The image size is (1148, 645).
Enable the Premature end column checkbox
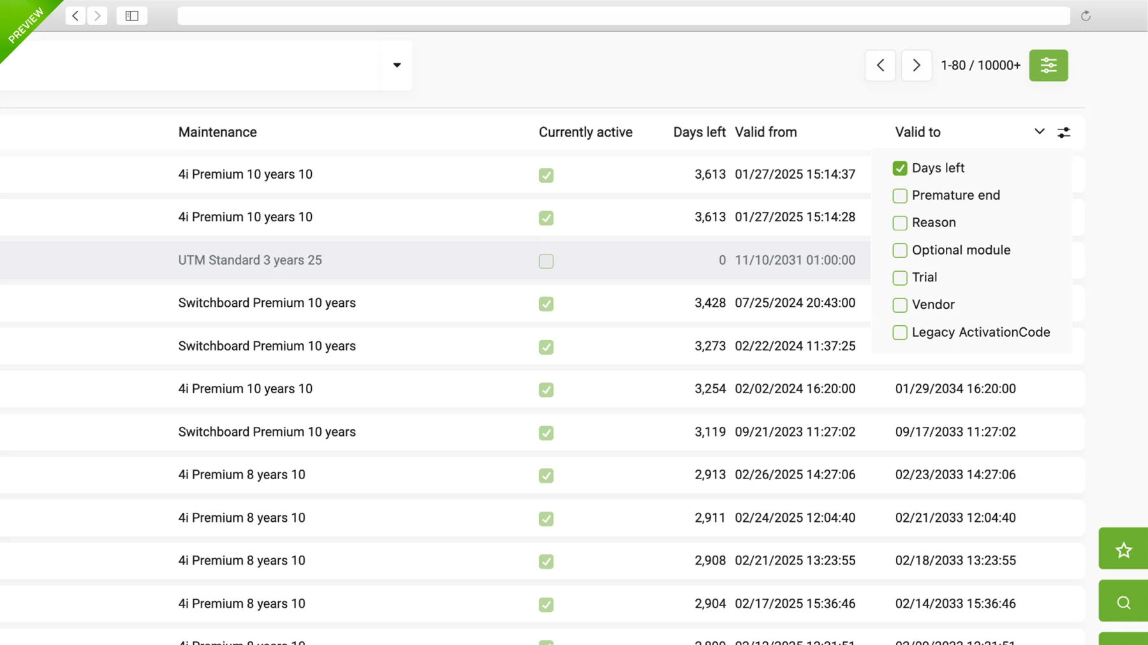click(x=900, y=196)
